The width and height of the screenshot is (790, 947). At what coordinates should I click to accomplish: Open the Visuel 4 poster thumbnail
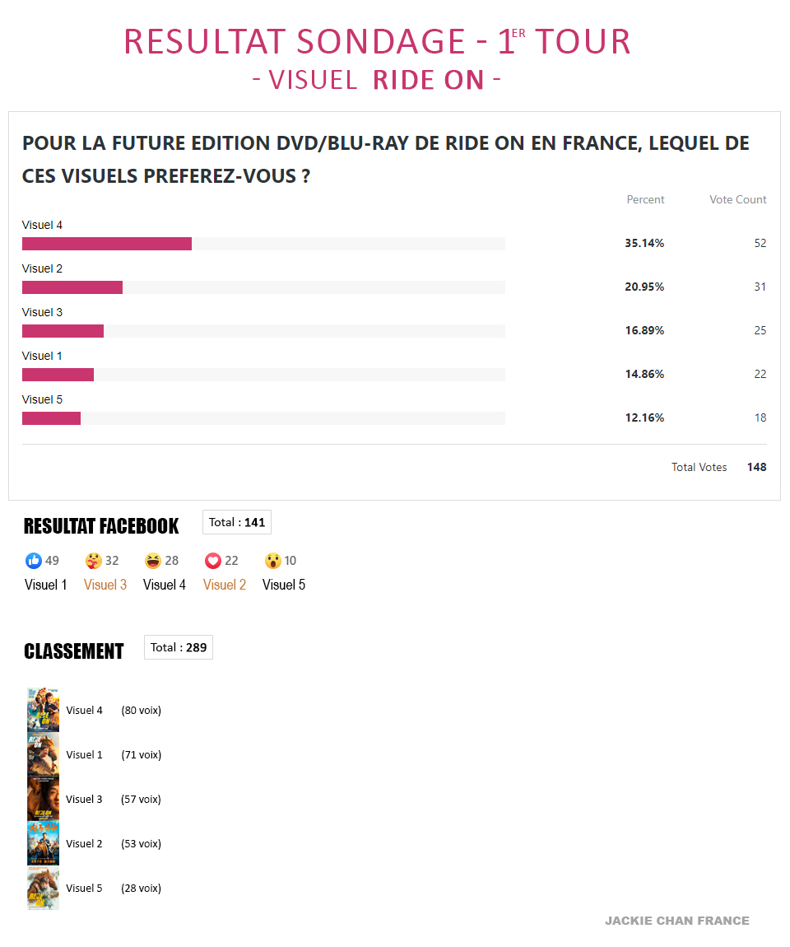click(44, 710)
